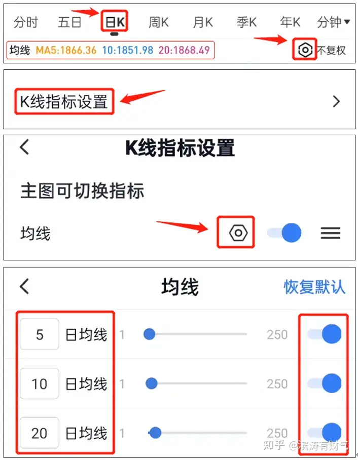Screen dimensions: 358x460
Task: Click the 20 period input box
Action: tap(40, 433)
